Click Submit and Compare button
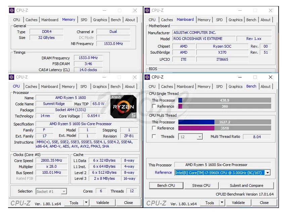The image size is (287, 214). tap(247, 185)
